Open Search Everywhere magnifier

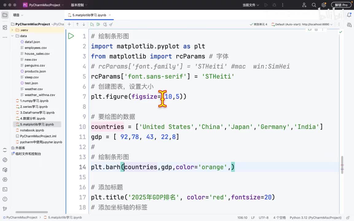point(314,5)
